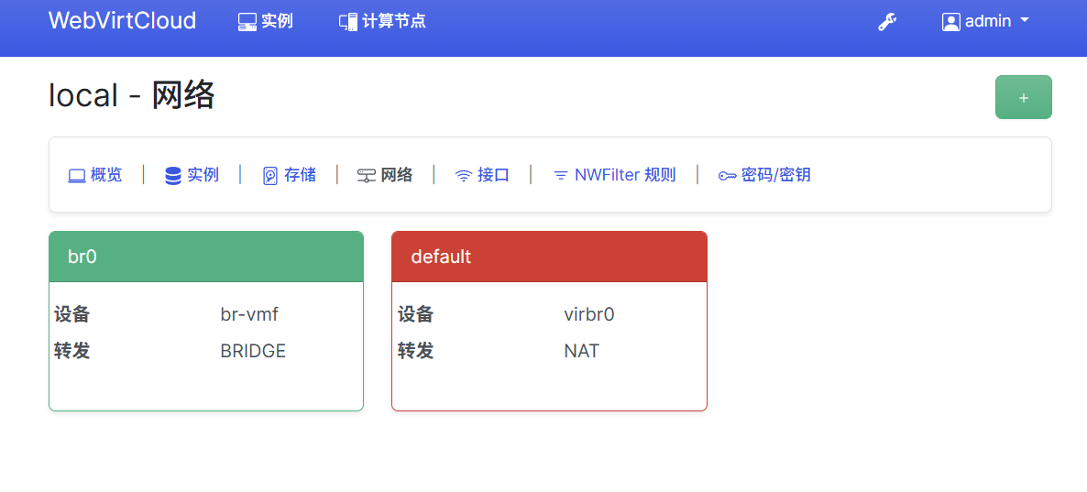Click the br-vmf device value
Viewport: 1087px width, 492px height.
pyautogui.click(x=249, y=314)
